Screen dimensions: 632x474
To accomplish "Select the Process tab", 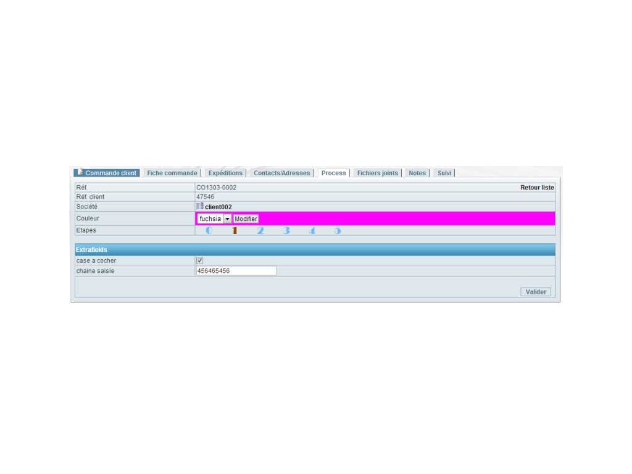I will point(333,173).
